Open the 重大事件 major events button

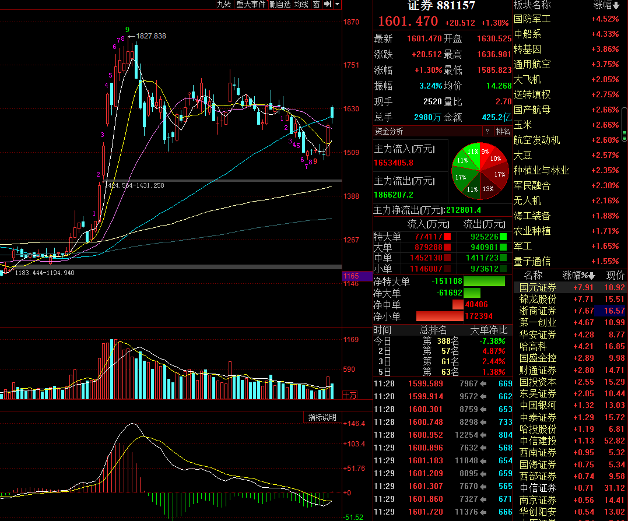tap(251, 5)
